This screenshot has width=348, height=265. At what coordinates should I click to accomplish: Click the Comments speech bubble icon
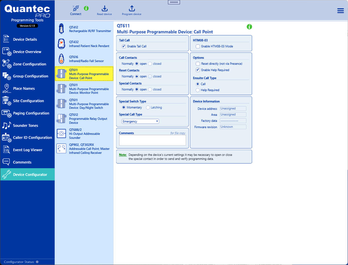coord(6,162)
